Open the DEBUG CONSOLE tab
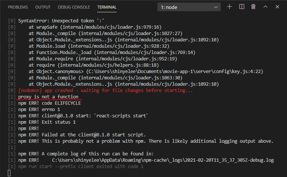 [74, 7]
